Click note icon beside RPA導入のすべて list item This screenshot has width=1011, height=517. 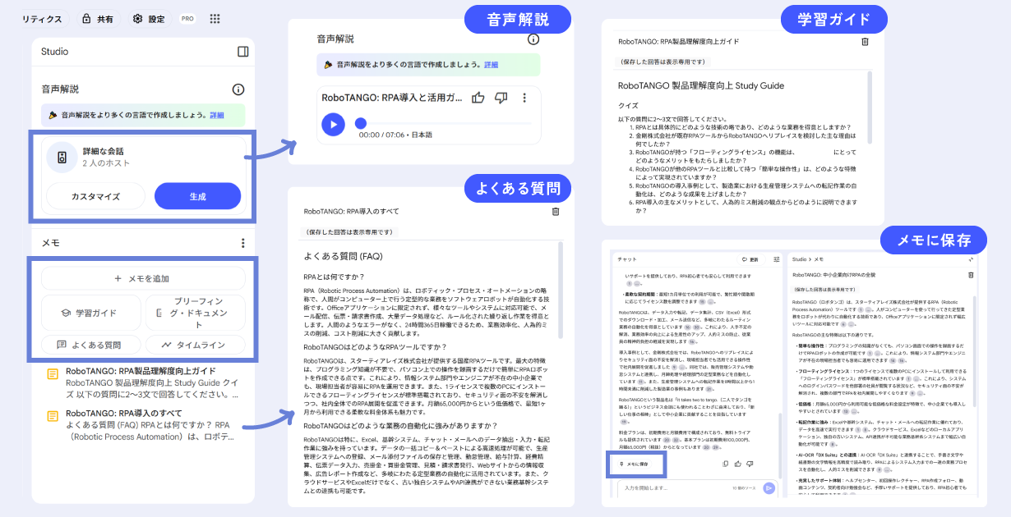click(x=53, y=416)
